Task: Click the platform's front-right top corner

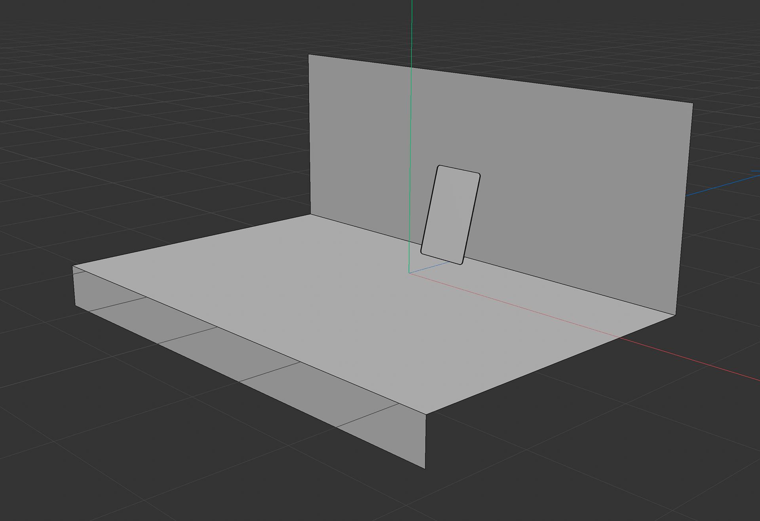Action: (x=426, y=414)
